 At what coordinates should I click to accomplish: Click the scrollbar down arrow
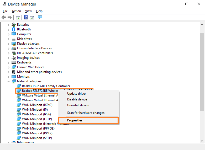(202, 141)
